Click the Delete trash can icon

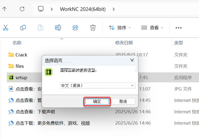tap(93, 27)
